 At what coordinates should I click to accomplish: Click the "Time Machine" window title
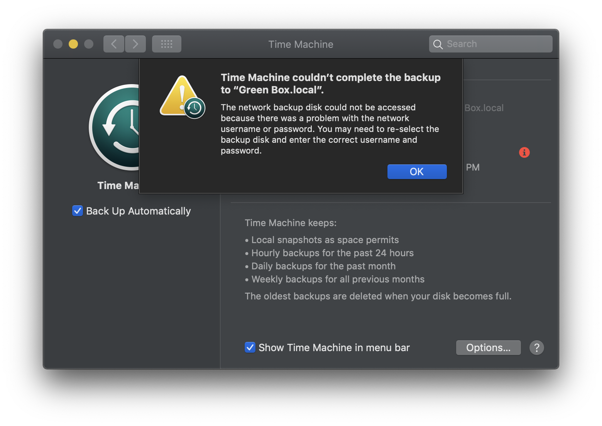tap(301, 44)
